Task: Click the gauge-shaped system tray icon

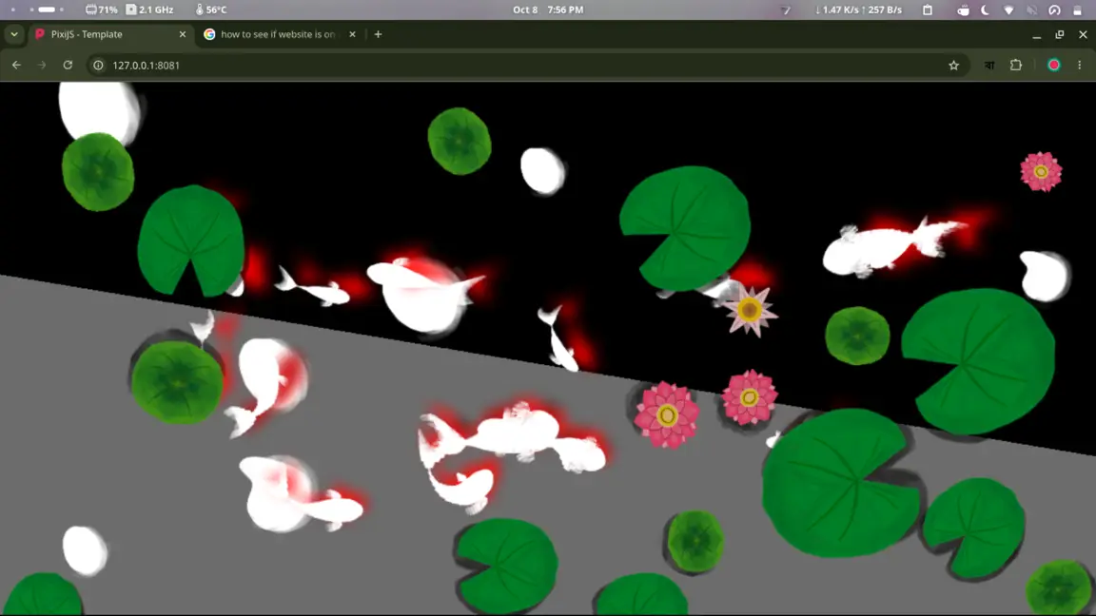Action: coord(1055,10)
